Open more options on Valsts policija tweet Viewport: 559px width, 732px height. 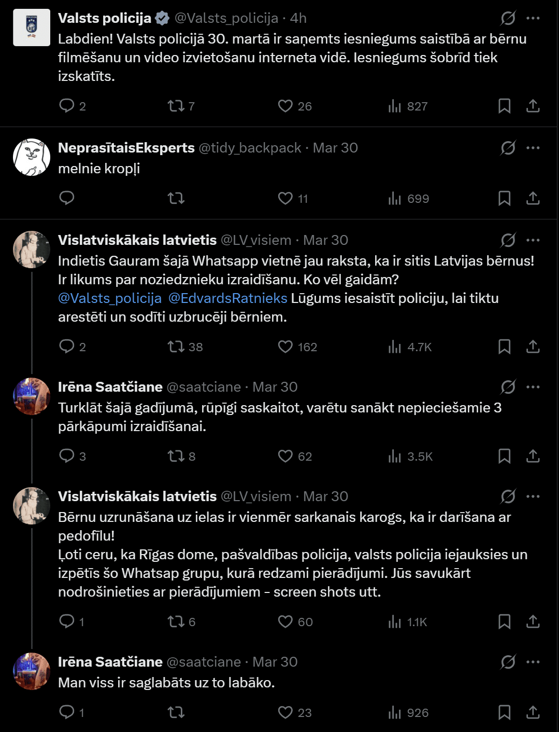(x=533, y=18)
